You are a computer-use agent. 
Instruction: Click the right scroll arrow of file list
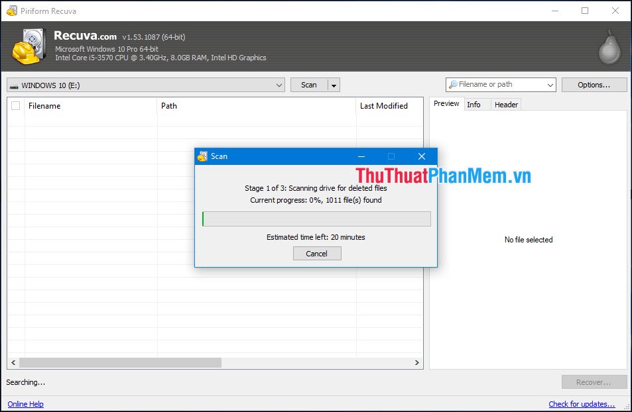click(x=416, y=362)
